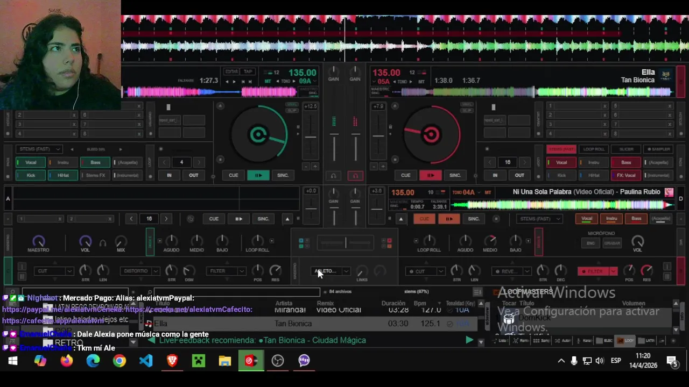
Task: Switch right deck pads to SLICER
Action: [x=626, y=149]
